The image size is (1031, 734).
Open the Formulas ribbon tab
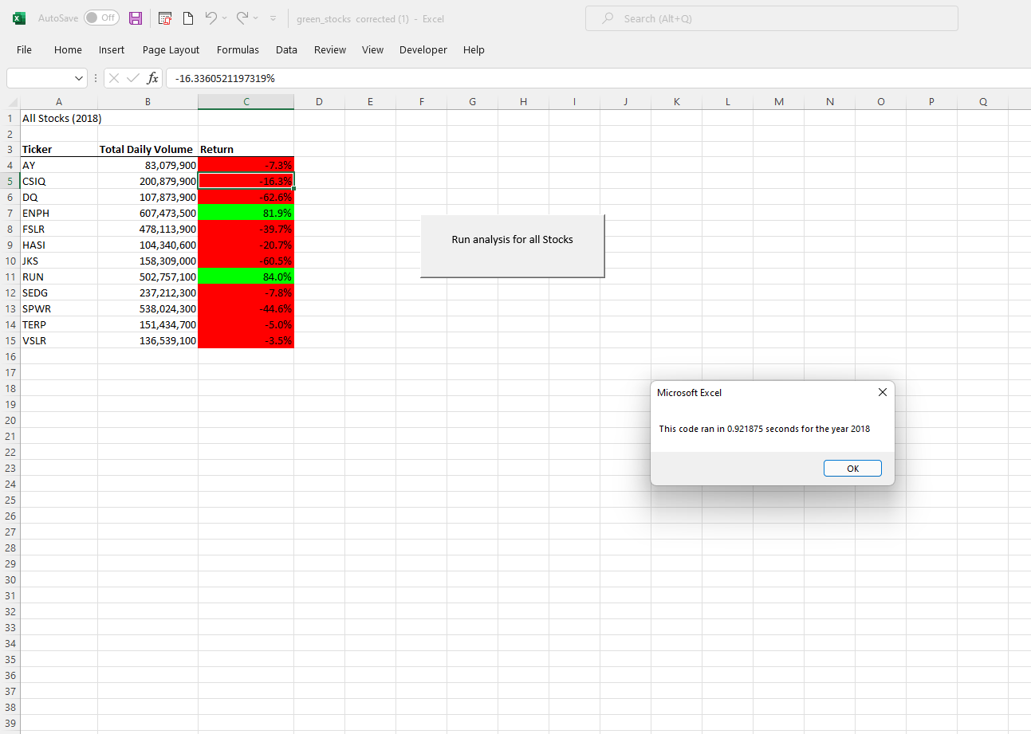coord(238,49)
